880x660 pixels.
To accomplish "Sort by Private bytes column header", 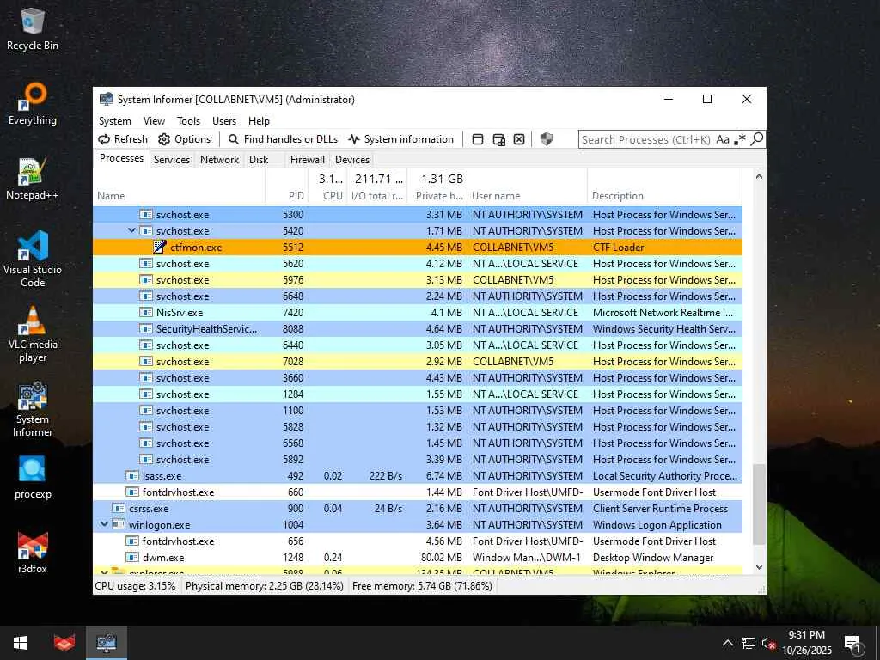I will pyautogui.click(x=439, y=196).
